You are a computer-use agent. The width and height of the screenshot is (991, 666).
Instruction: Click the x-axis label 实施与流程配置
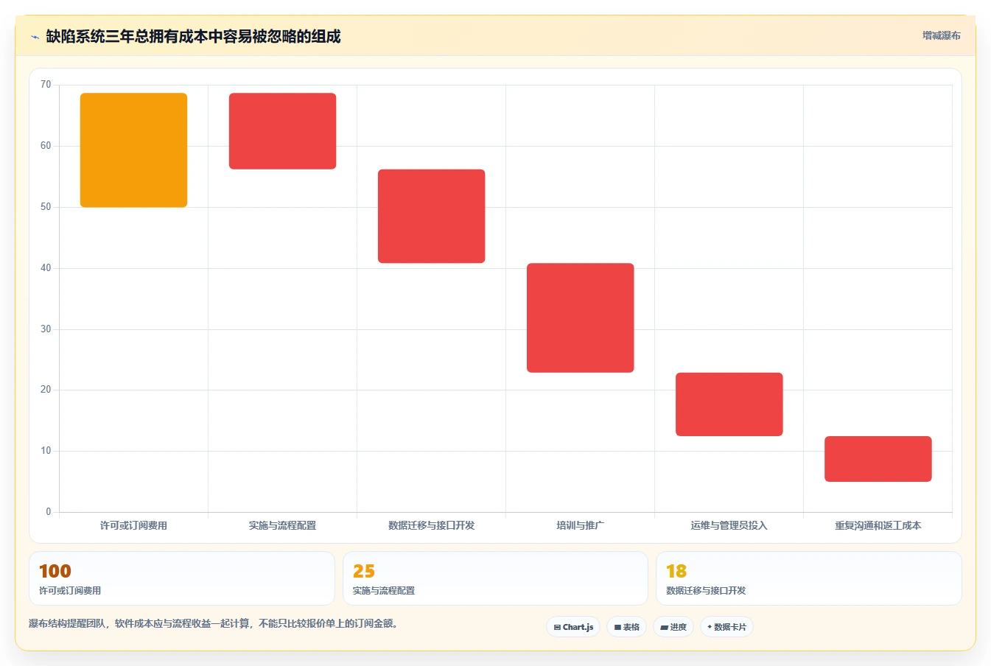282,525
